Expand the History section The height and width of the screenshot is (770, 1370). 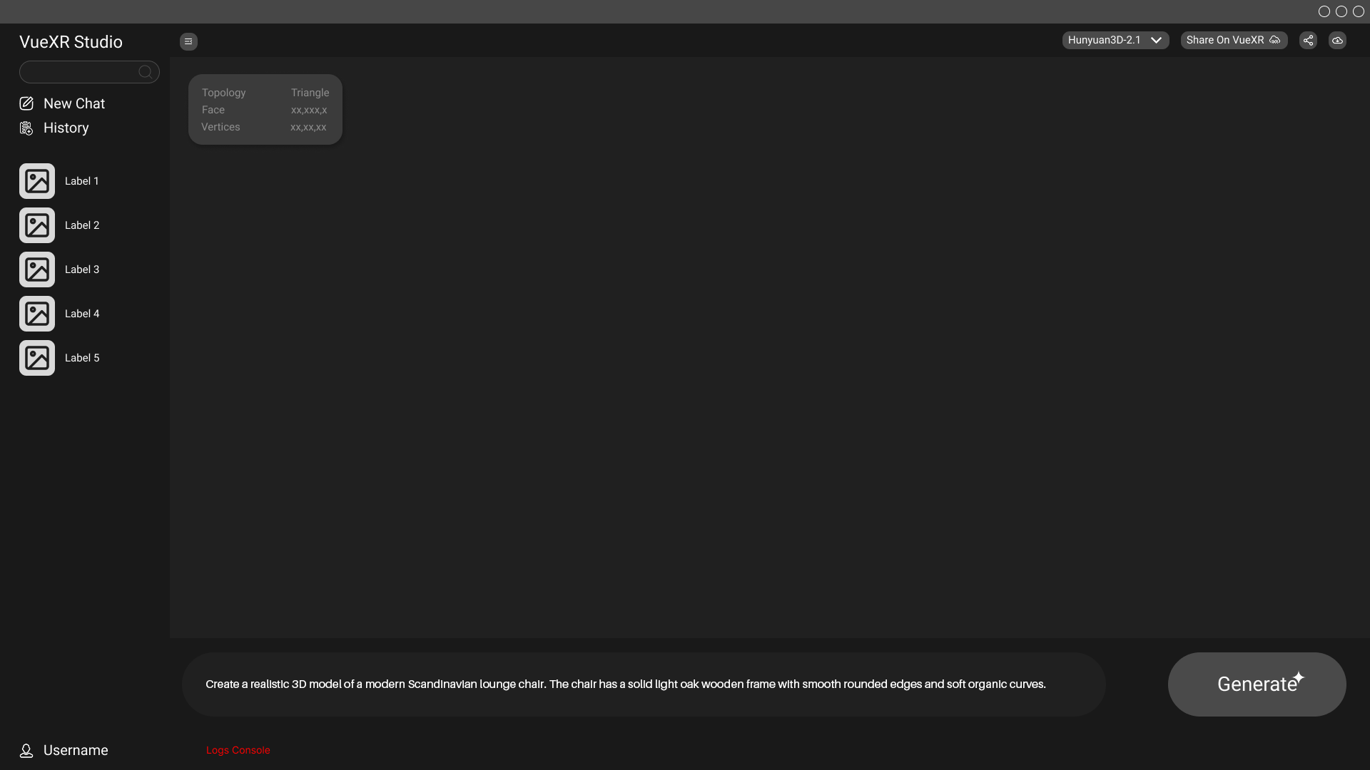(x=66, y=128)
